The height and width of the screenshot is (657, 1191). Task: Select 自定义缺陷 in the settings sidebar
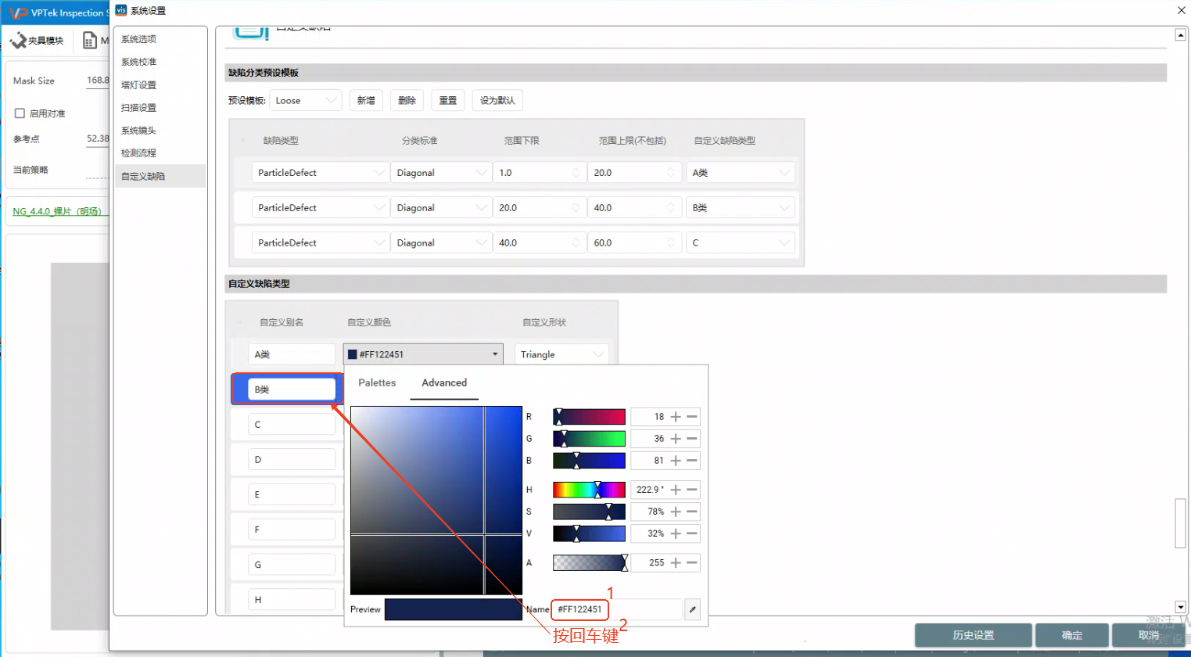[160, 176]
